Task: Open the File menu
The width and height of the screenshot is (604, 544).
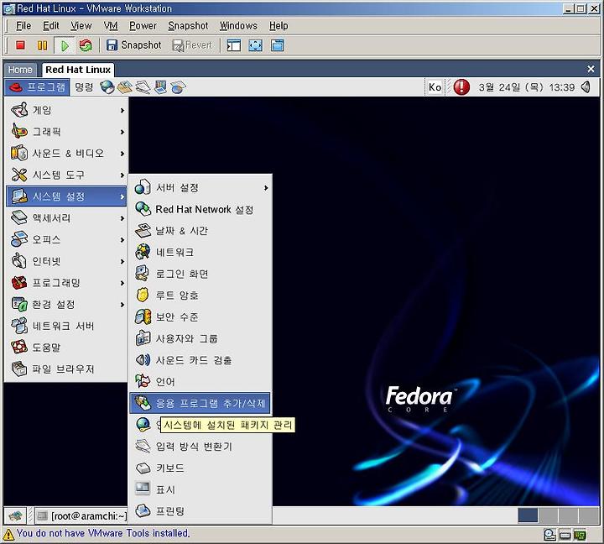Action: 23,26
